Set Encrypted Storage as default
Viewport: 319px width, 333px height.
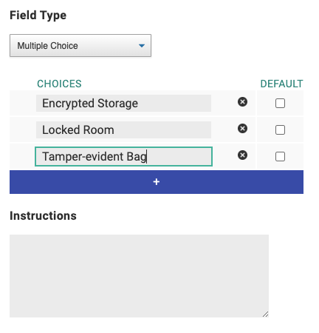280,104
